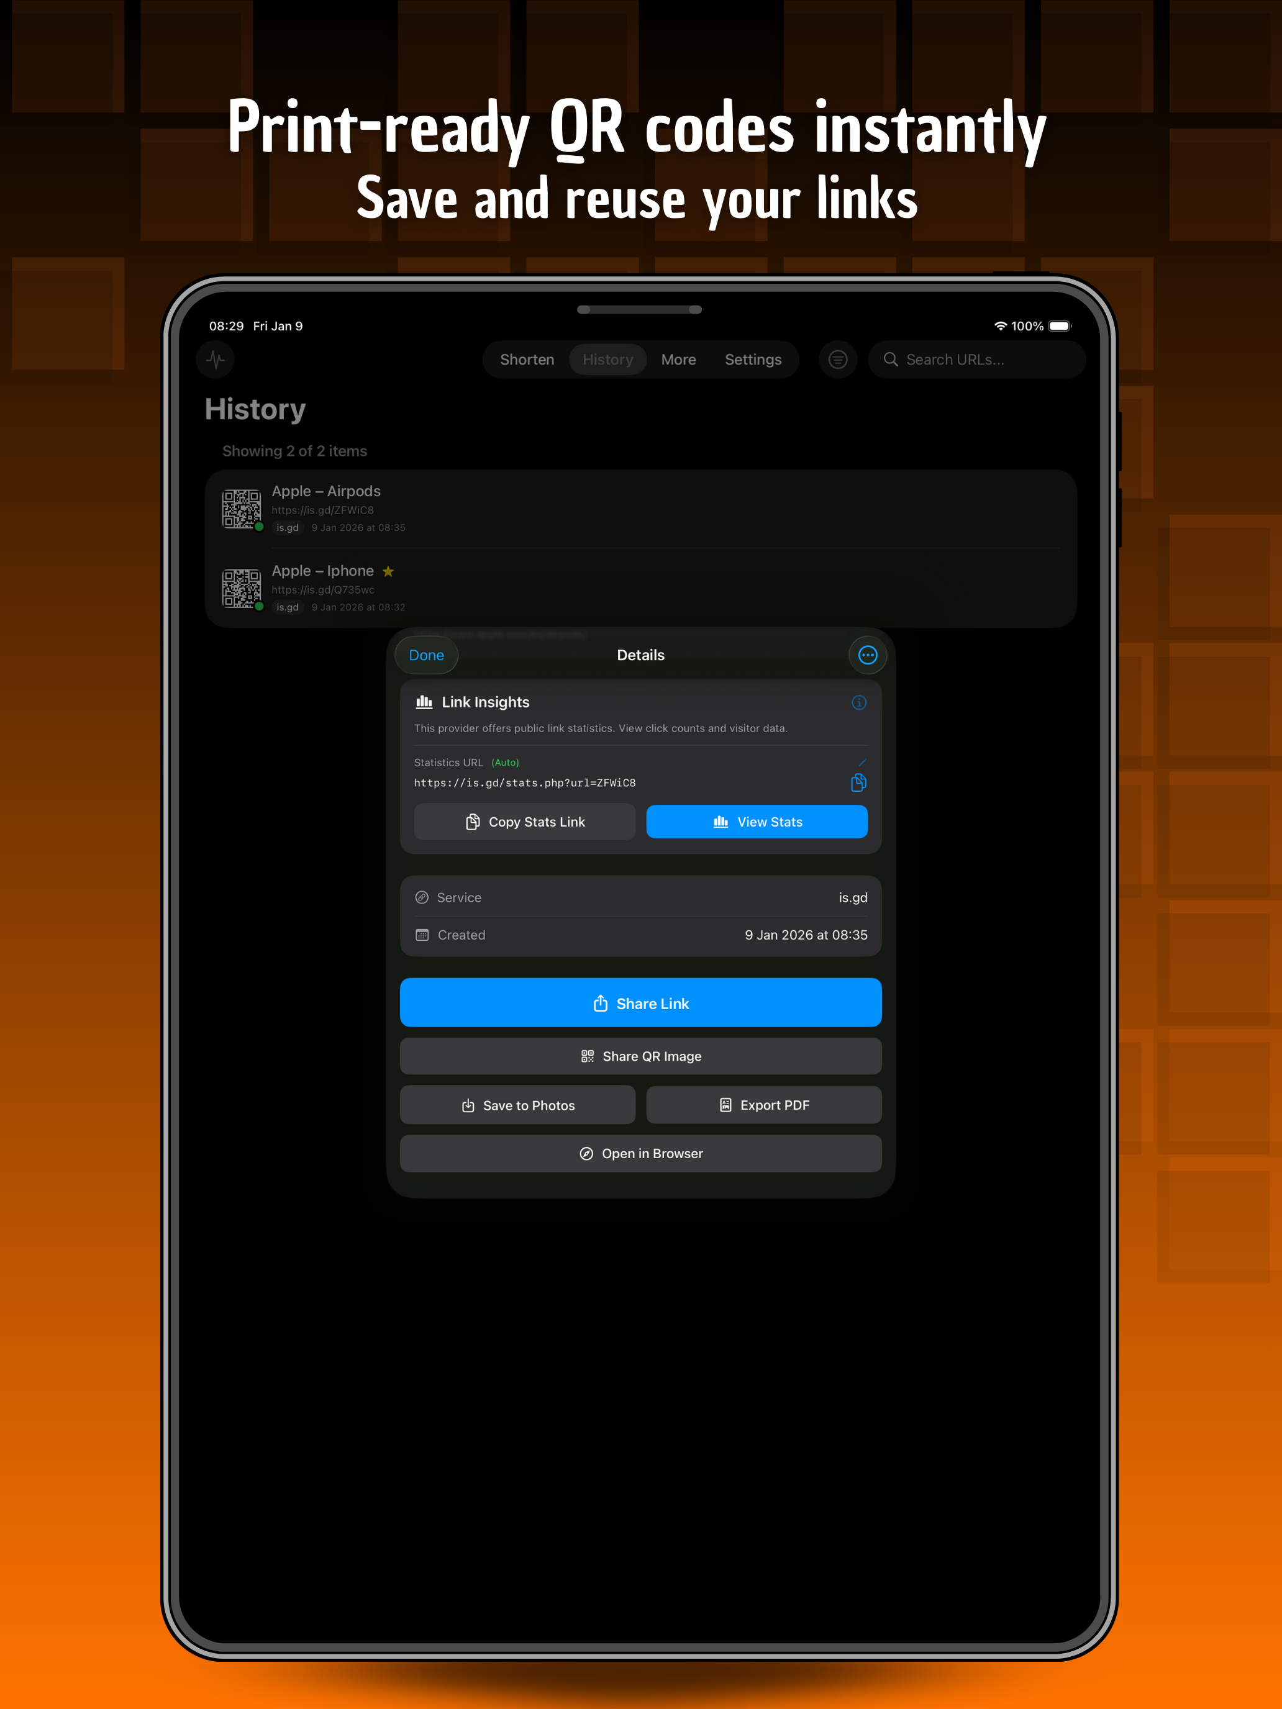The width and height of the screenshot is (1282, 1709).
Task: Click the filter icon next to search bar
Action: 838,360
